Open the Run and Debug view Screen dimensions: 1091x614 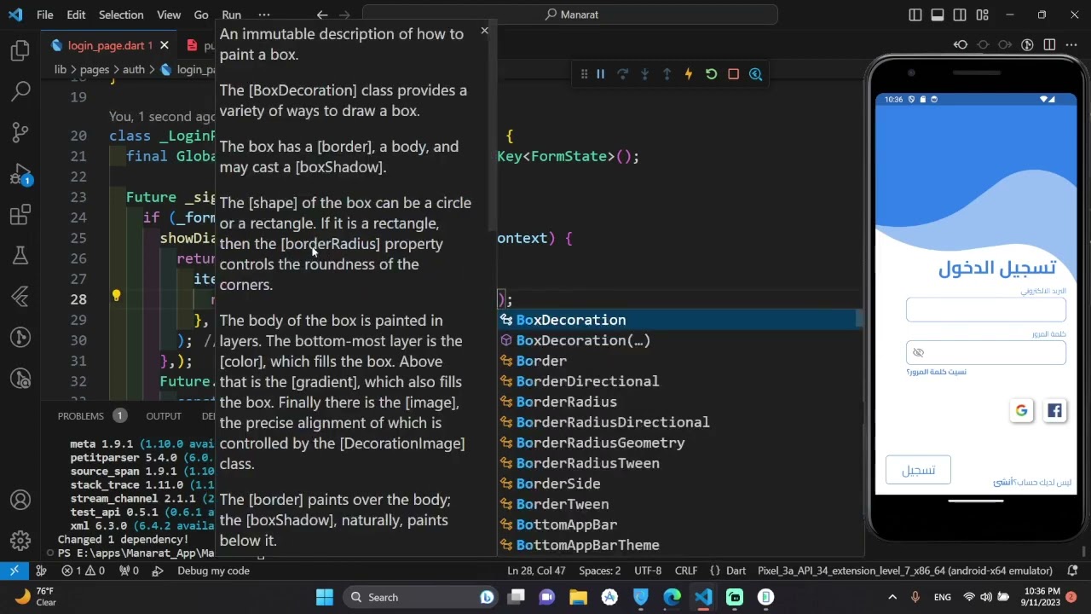[20, 175]
